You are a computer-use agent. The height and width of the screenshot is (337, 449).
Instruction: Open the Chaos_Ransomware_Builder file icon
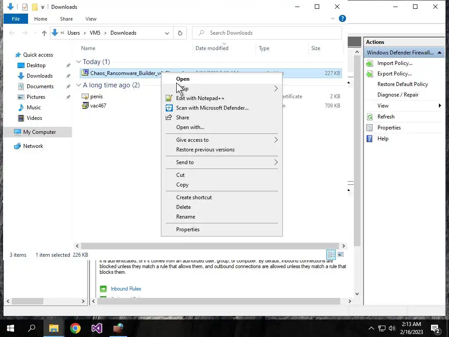point(85,73)
